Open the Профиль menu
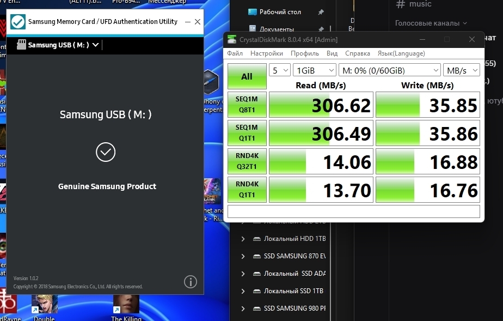 [x=305, y=53]
